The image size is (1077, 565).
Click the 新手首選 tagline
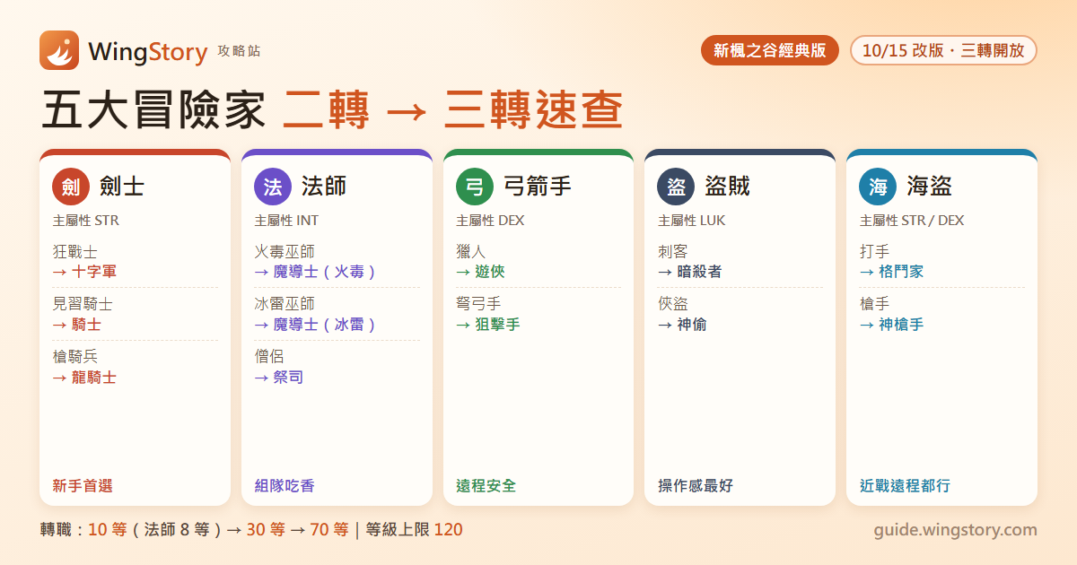[x=83, y=486]
